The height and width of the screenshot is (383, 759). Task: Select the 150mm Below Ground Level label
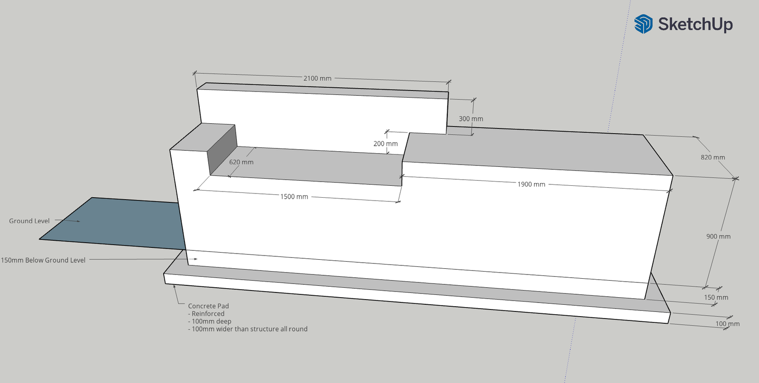coord(43,260)
